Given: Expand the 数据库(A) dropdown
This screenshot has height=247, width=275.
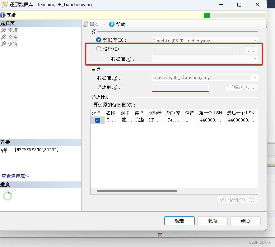Looking at the screenshot, I should 255,58.
